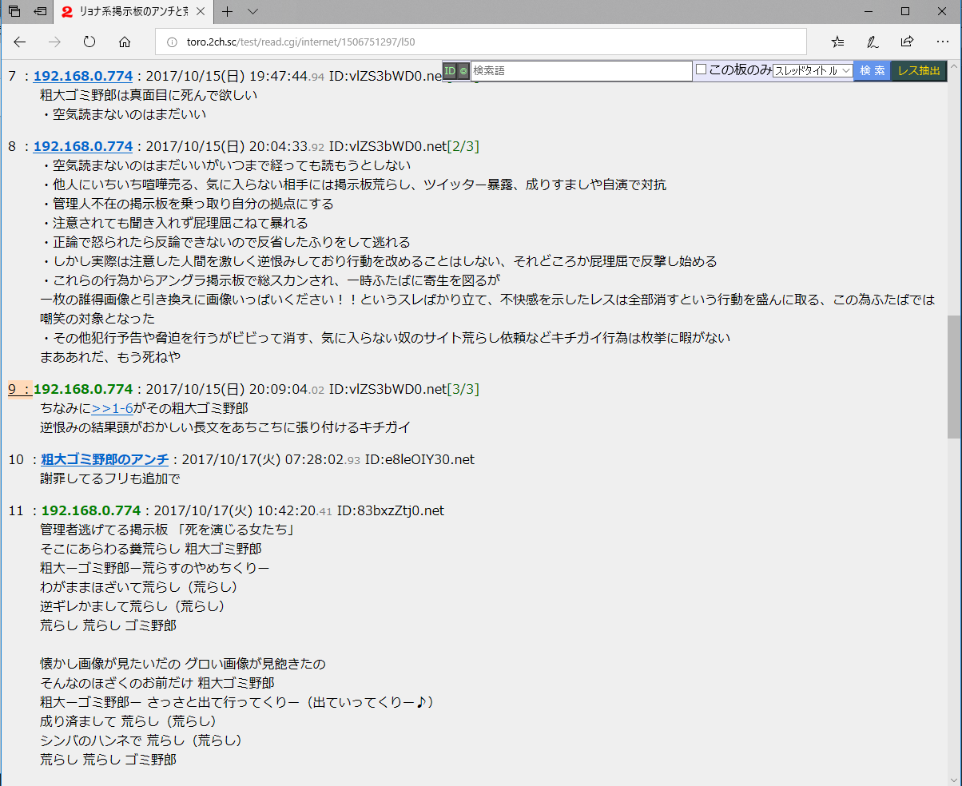Click in the 検索語 search field
The width and height of the screenshot is (962, 786).
pyautogui.click(x=581, y=71)
